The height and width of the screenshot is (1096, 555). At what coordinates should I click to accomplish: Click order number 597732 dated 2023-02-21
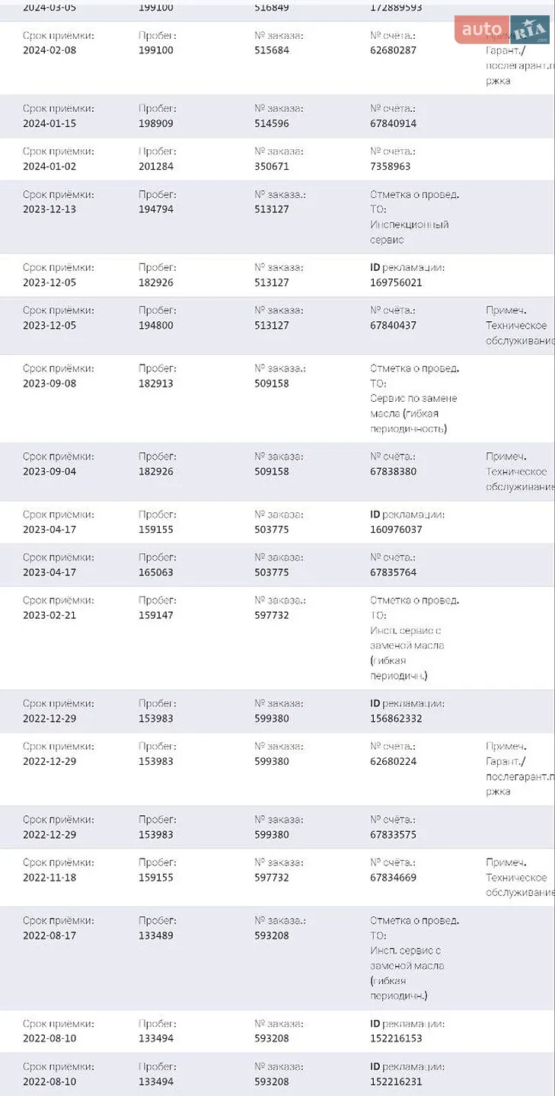272,615
